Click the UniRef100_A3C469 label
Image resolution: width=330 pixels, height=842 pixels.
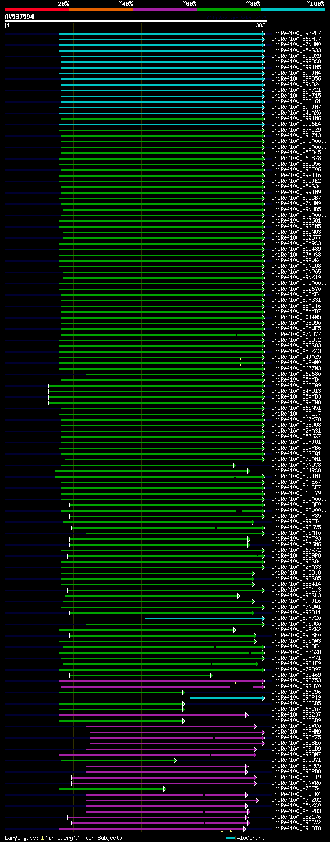point(296,675)
